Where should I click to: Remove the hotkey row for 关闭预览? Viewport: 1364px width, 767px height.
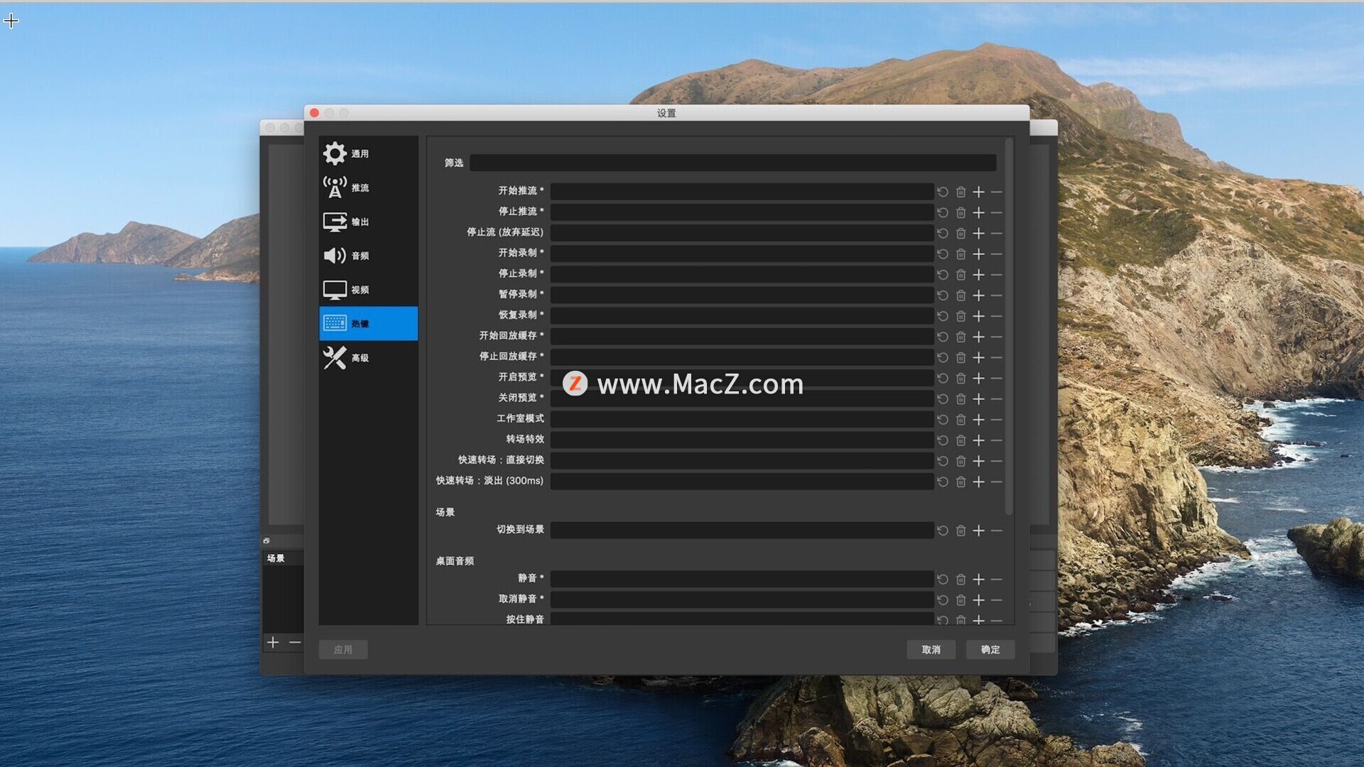996,398
